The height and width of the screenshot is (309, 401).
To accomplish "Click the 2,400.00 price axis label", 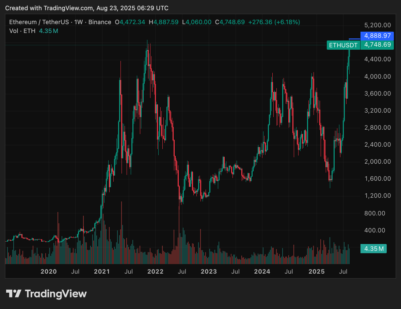I will (x=378, y=145).
